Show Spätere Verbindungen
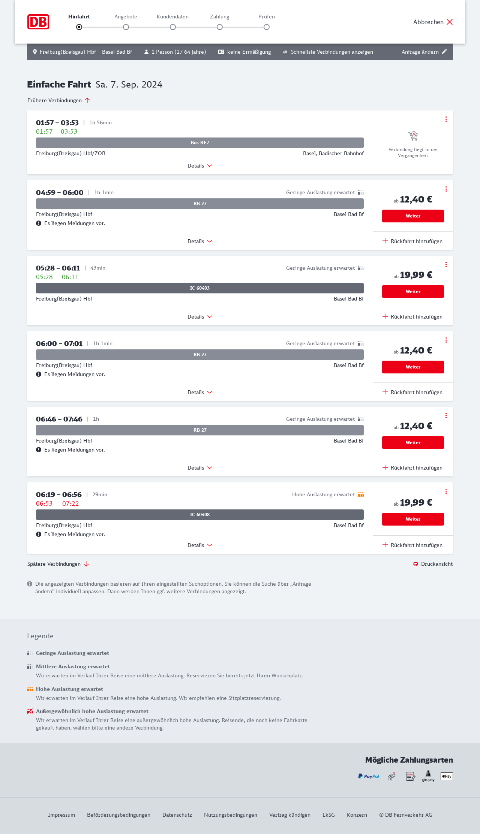Screen dimensions: 480x834 coord(58,564)
